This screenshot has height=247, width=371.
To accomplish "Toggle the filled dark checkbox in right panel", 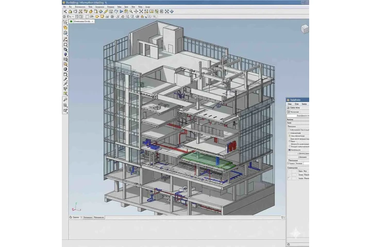I will (290, 150).
